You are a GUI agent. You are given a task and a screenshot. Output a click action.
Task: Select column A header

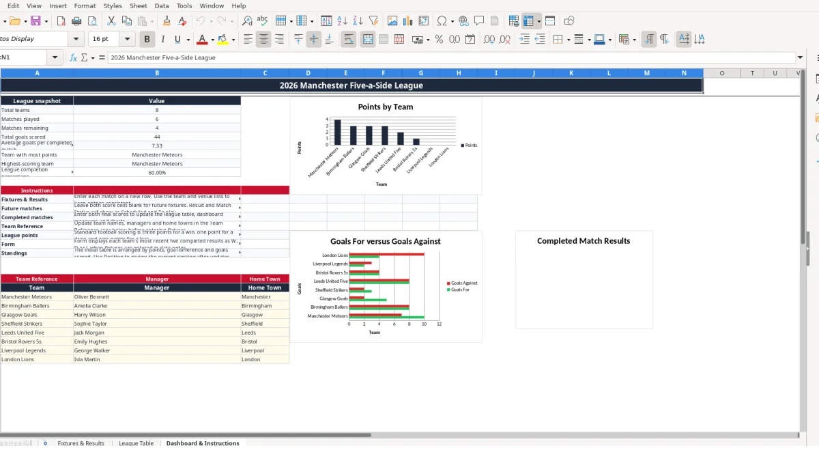pos(37,72)
